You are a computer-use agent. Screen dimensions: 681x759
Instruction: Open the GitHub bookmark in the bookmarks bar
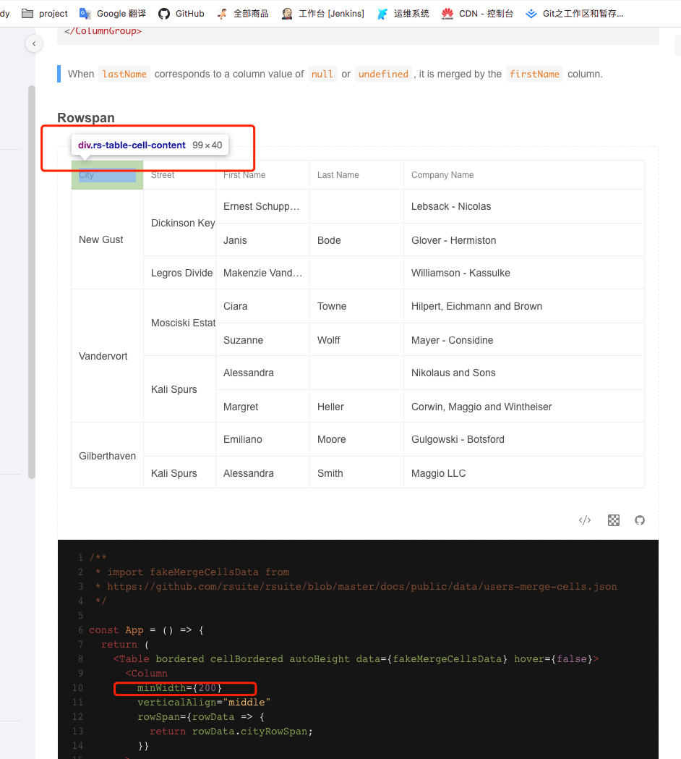click(181, 13)
